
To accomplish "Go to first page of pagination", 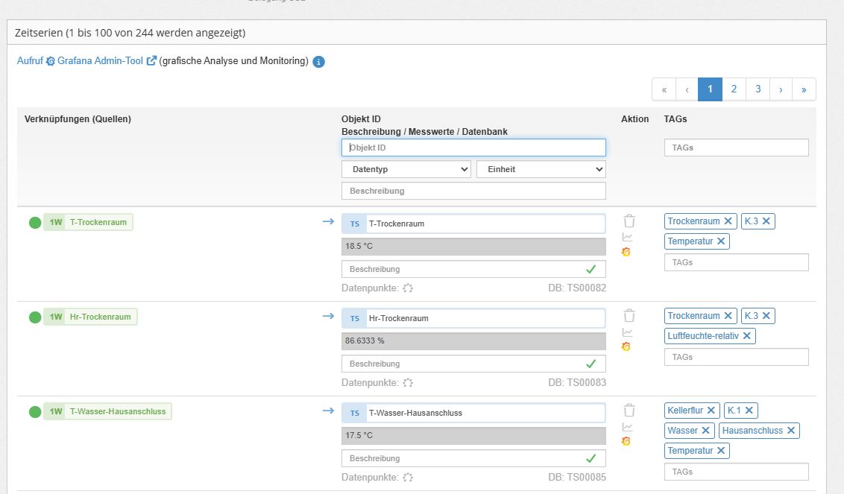I will point(664,89).
